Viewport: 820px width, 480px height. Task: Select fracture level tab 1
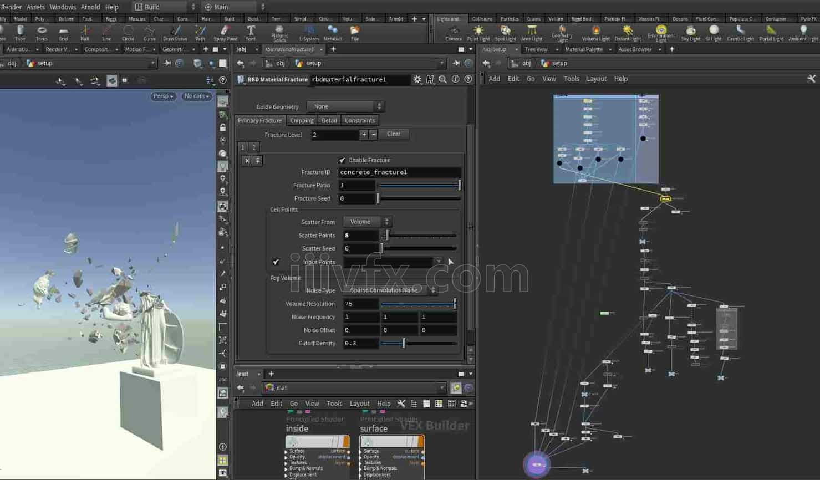click(x=243, y=147)
